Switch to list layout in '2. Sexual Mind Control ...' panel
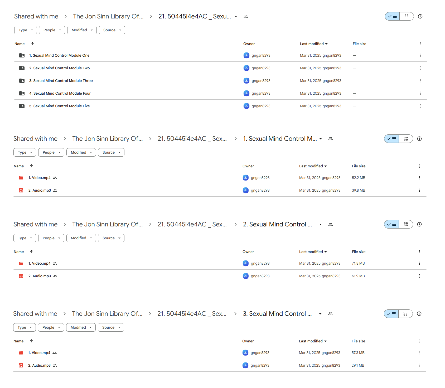 [391, 224]
